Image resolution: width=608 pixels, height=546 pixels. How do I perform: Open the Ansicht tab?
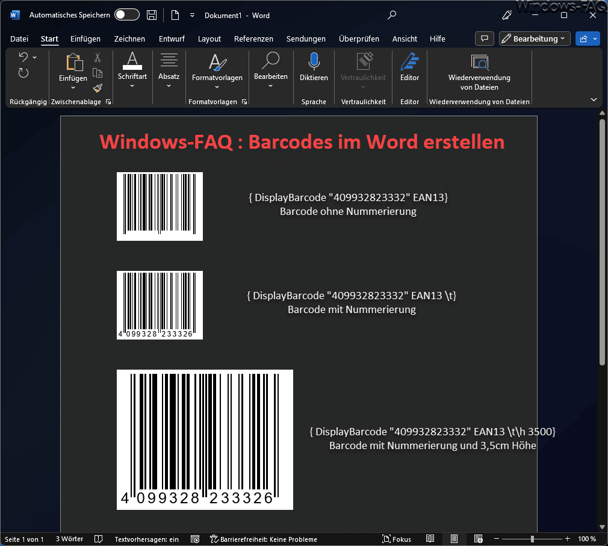(405, 39)
